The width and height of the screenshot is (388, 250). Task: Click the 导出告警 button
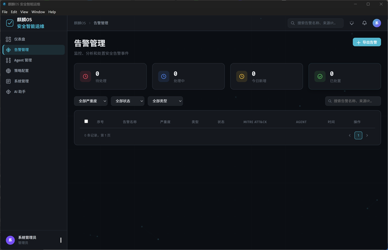[x=367, y=42]
